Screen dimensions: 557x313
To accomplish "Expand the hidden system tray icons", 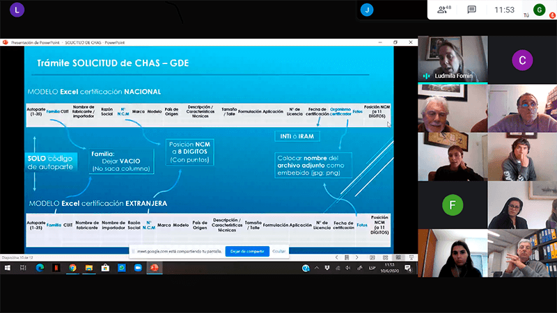I will pos(317,268).
